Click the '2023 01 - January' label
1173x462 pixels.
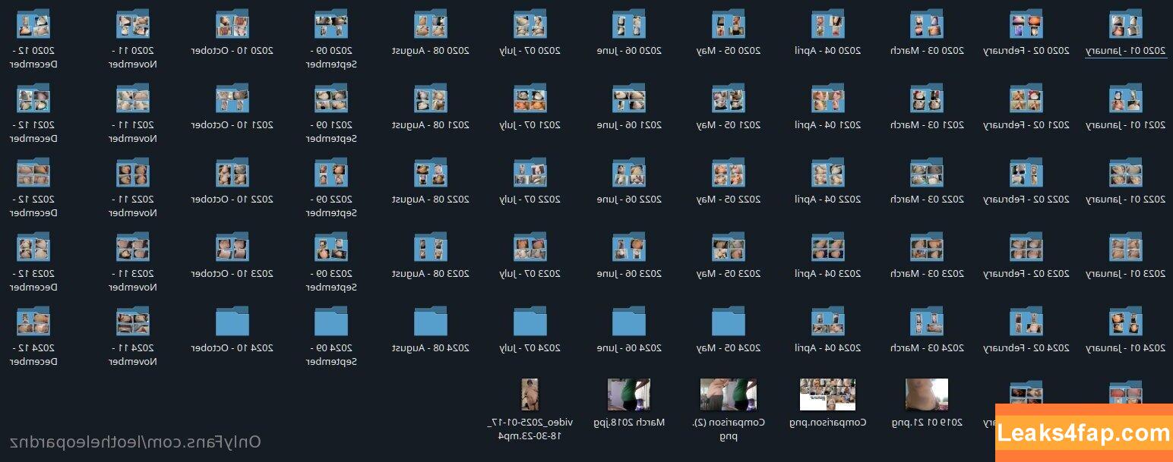coord(1125,273)
